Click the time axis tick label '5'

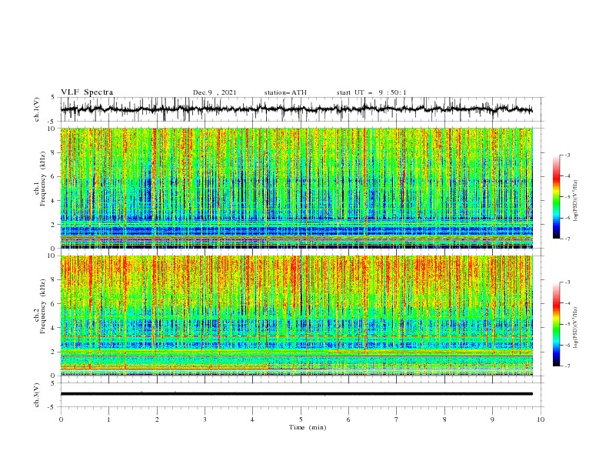(301, 419)
